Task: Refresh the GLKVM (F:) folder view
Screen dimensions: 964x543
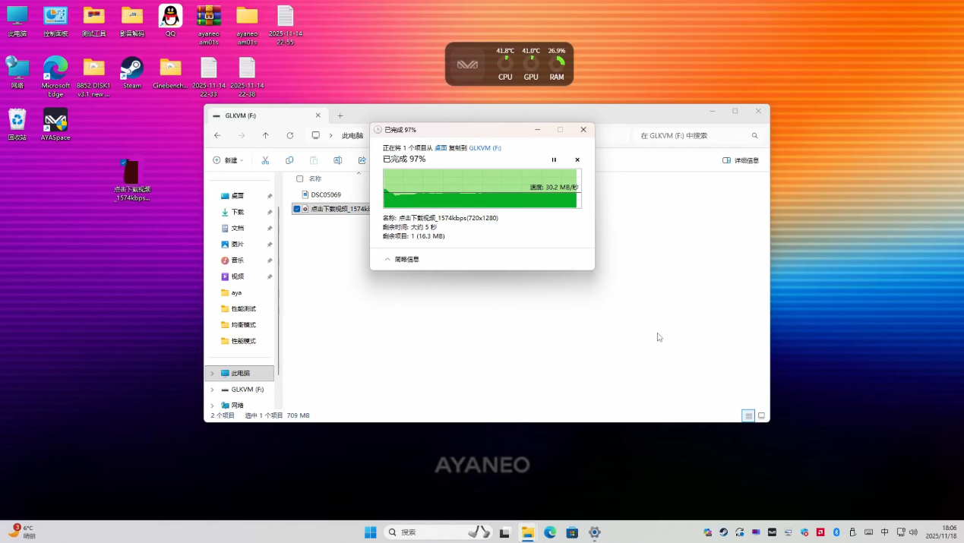Action: coord(289,135)
